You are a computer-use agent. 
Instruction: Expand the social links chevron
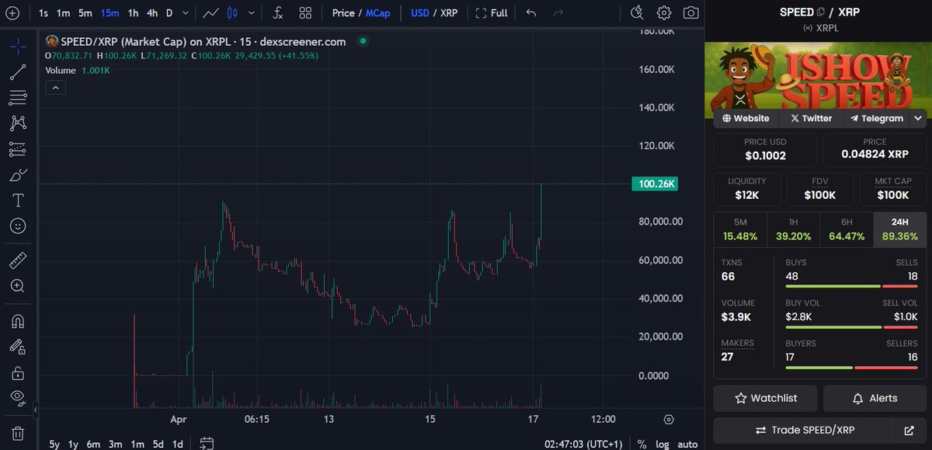[918, 118]
